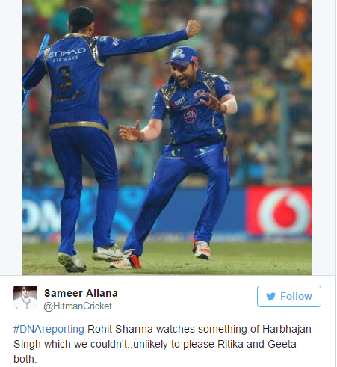Click the Twitter bird icon in Follow button
The height and width of the screenshot is (367, 337).
(271, 297)
